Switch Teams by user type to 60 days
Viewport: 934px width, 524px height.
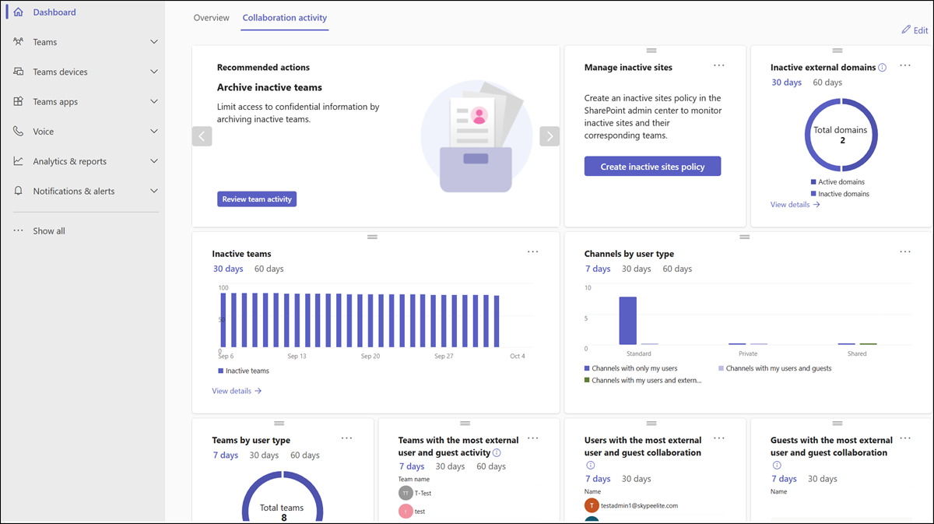pyautogui.click(x=304, y=455)
